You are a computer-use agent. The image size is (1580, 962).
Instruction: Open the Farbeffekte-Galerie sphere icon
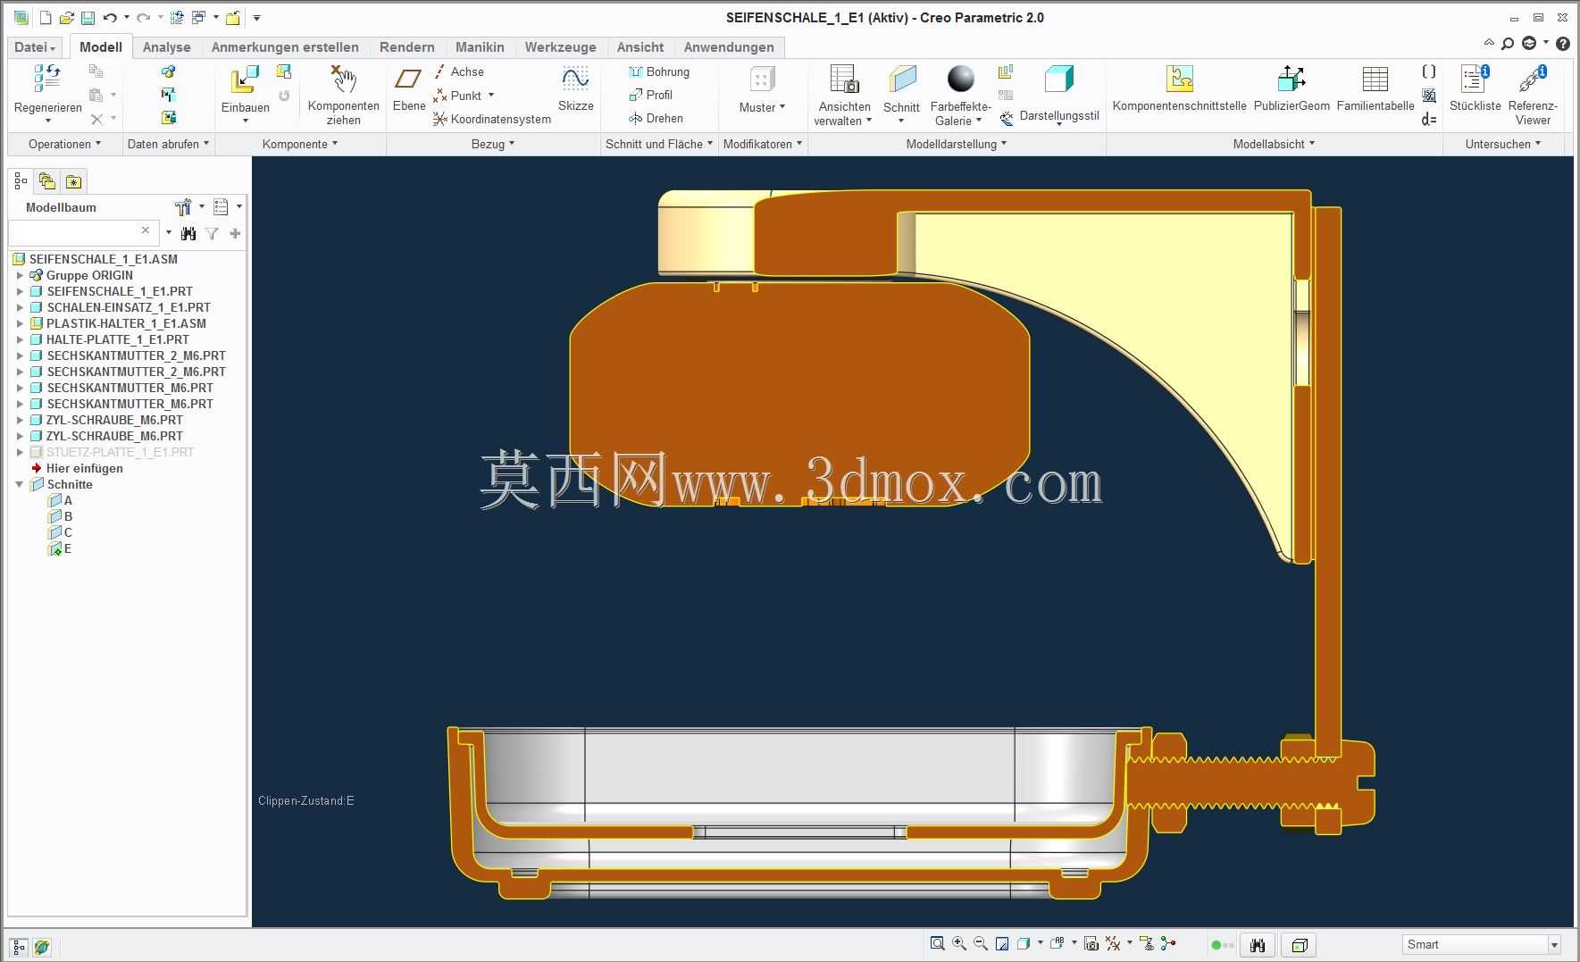pos(960,79)
